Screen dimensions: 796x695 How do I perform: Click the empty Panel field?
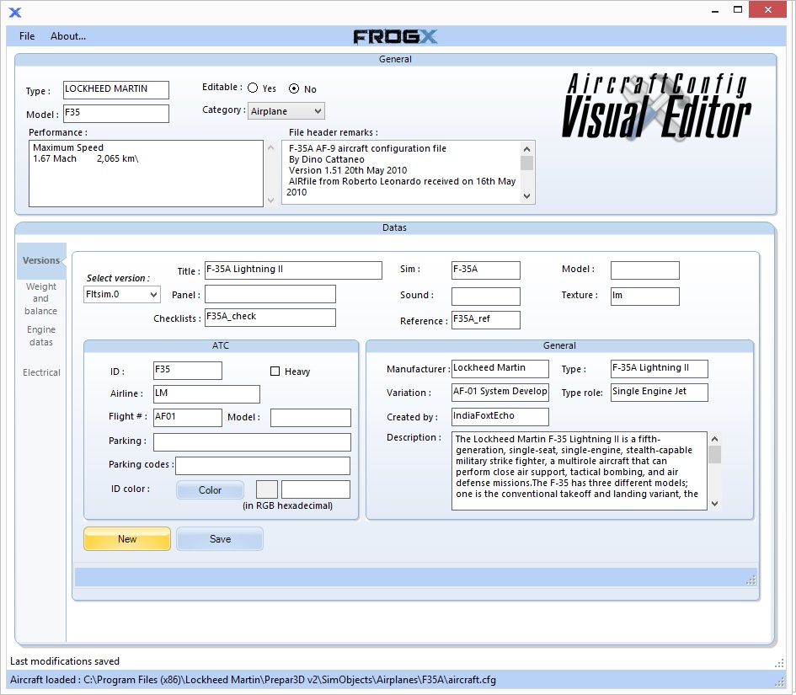[x=270, y=294]
